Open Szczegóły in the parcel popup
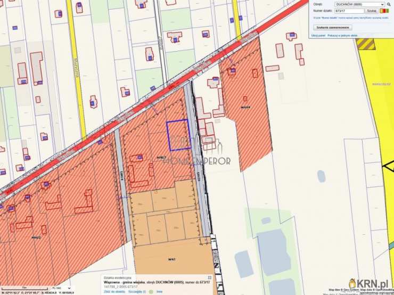The width and height of the screenshot is (394, 295). click(x=136, y=292)
